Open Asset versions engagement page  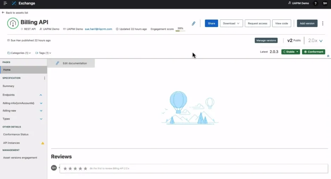[20, 158]
